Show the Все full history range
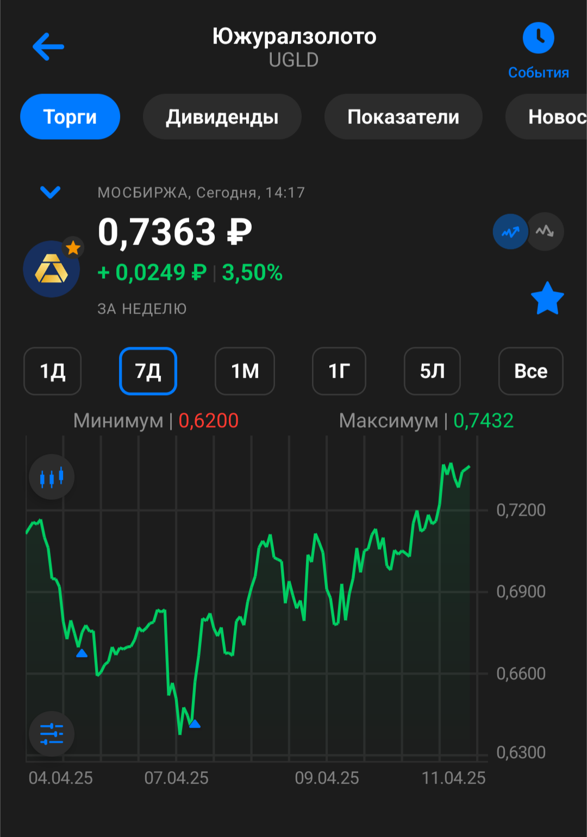 pyautogui.click(x=530, y=371)
